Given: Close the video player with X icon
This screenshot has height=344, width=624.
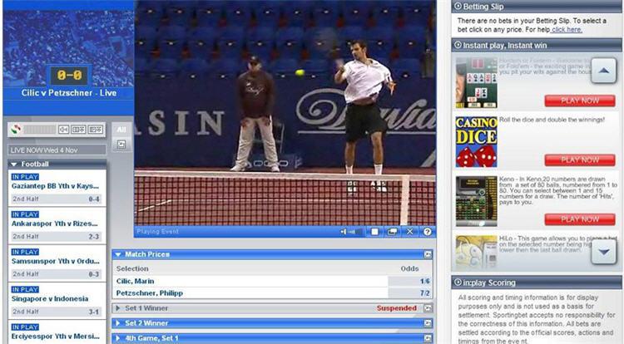Looking at the screenshot, I should (x=409, y=232).
